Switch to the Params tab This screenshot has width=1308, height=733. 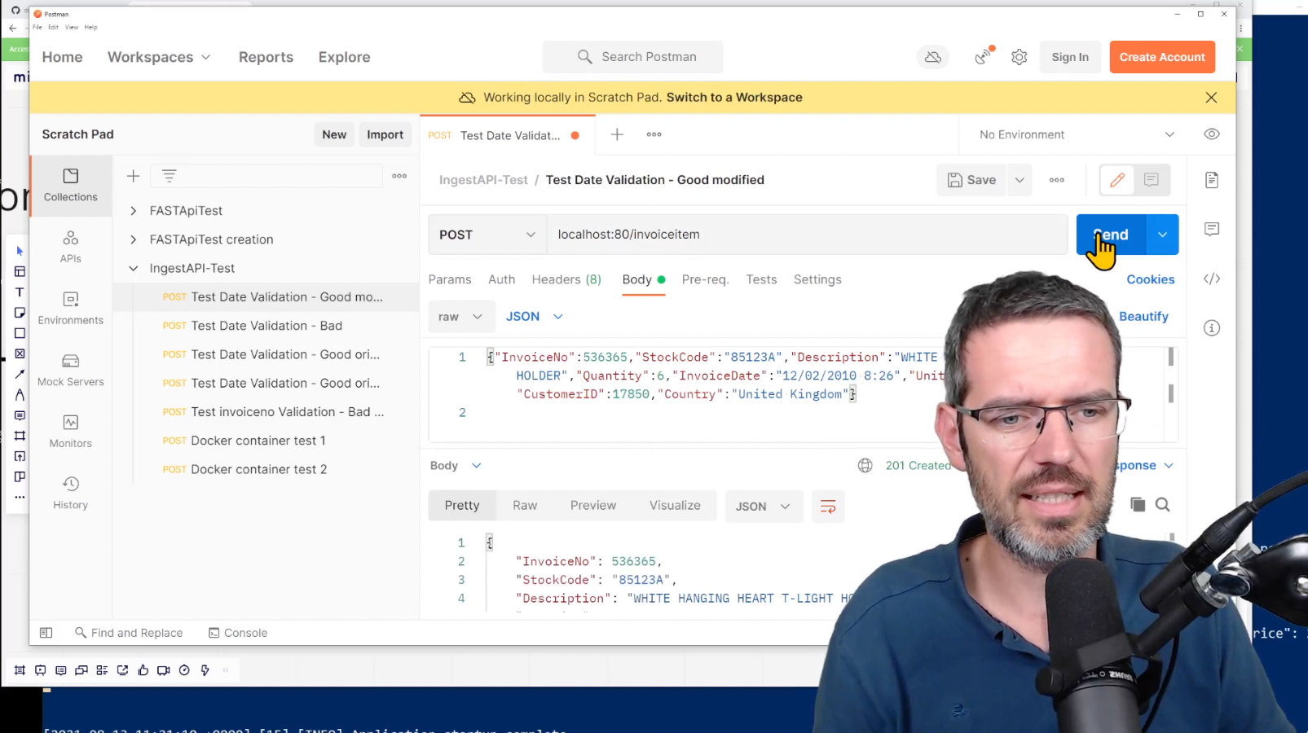tap(450, 279)
